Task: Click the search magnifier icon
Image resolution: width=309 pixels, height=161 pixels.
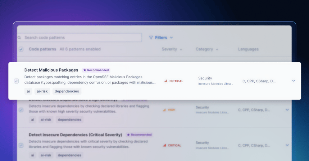Action: pyautogui.click(x=19, y=38)
